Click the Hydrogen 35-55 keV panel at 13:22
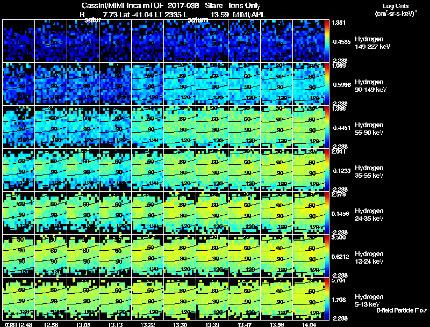Viewport: 430px width, 327px height. (147, 170)
